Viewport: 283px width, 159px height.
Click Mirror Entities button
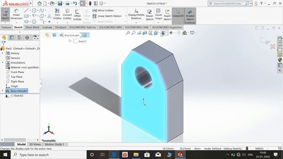[x=103, y=11]
